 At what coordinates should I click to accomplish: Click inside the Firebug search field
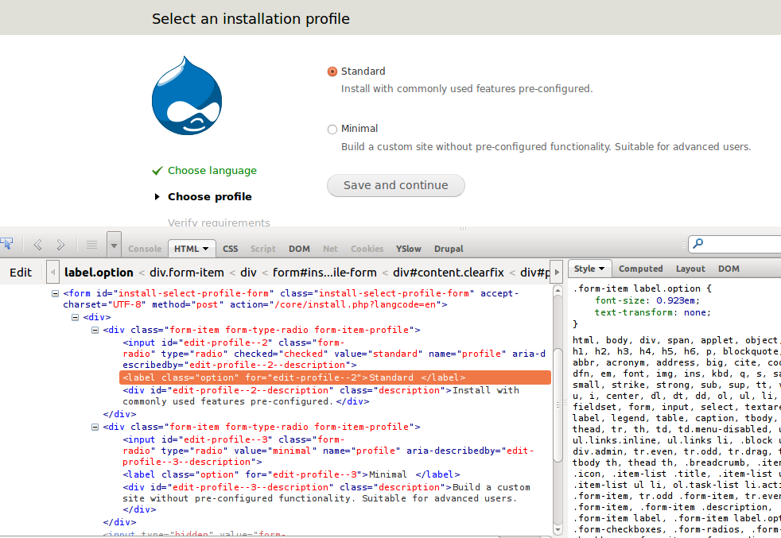(740, 242)
